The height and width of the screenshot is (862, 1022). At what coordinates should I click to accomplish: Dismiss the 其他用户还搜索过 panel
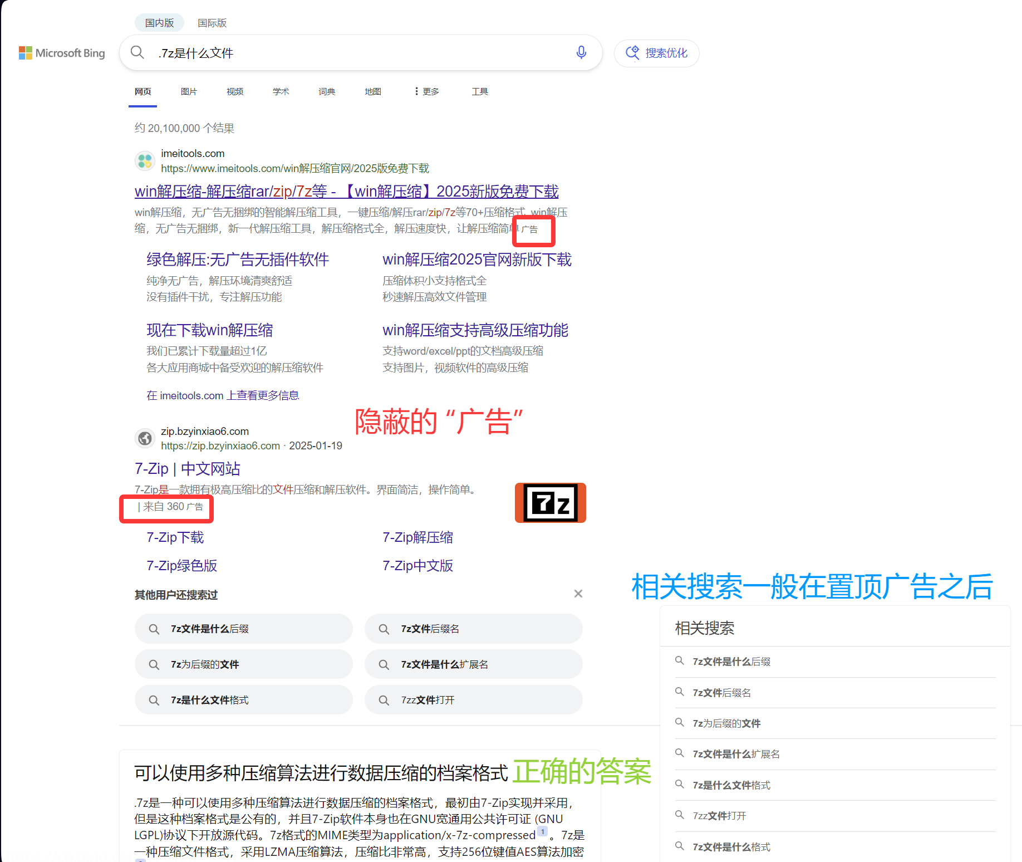pyautogui.click(x=578, y=594)
